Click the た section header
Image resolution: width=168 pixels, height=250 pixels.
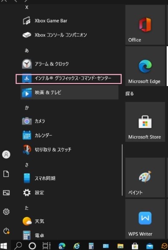[x=27, y=208]
